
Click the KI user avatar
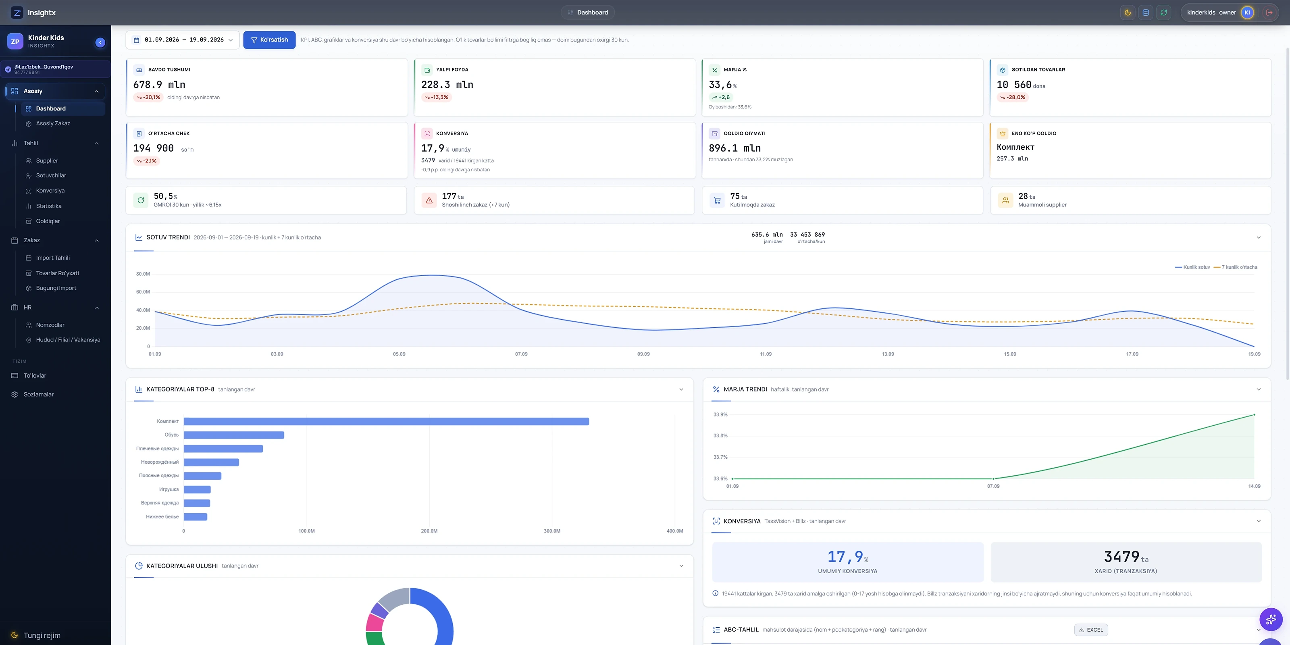pyautogui.click(x=1247, y=12)
